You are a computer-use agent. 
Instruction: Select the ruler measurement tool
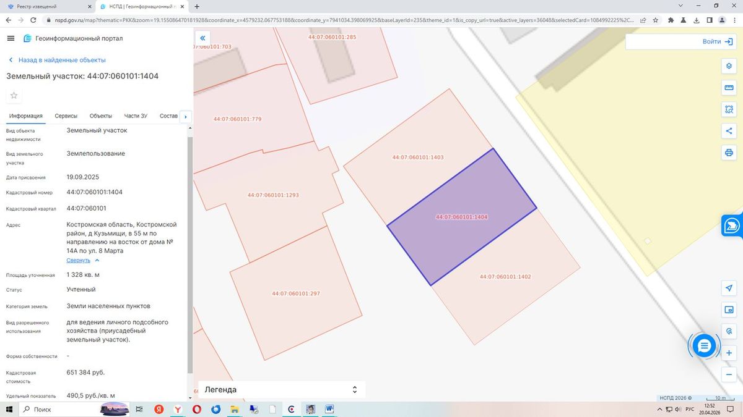[729, 88]
